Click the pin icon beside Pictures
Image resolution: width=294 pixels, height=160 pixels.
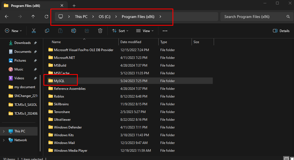[35, 61]
